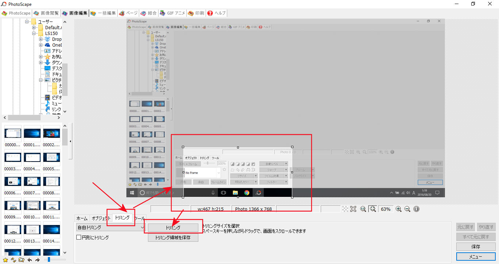Select the オブジェクト sub-tab
Image resolution: width=499 pixels, height=264 pixels.
click(x=101, y=218)
